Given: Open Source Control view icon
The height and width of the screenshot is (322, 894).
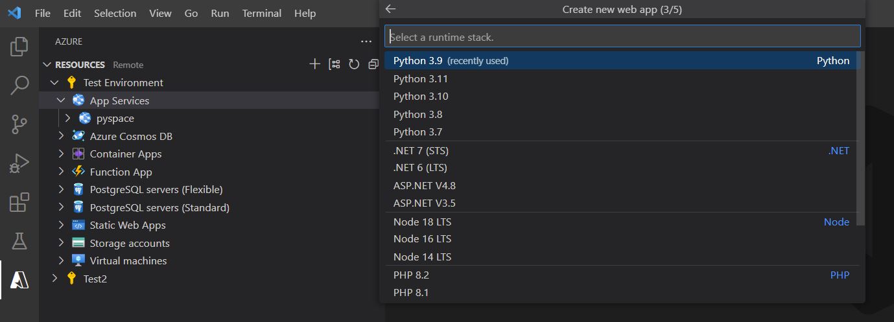Looking at the screenshot, I should tap(19, 124).
